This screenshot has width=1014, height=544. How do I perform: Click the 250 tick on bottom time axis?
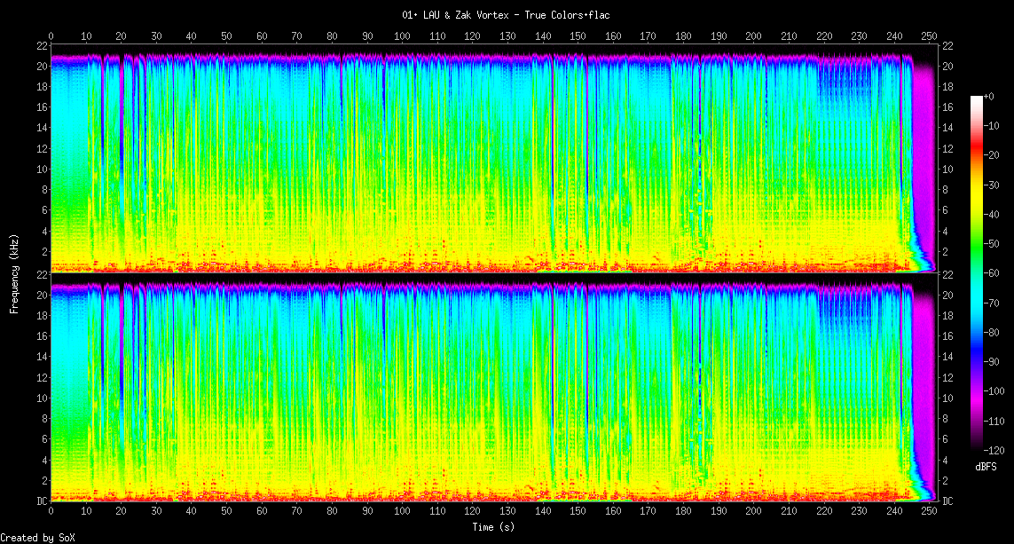click(929, 511)
